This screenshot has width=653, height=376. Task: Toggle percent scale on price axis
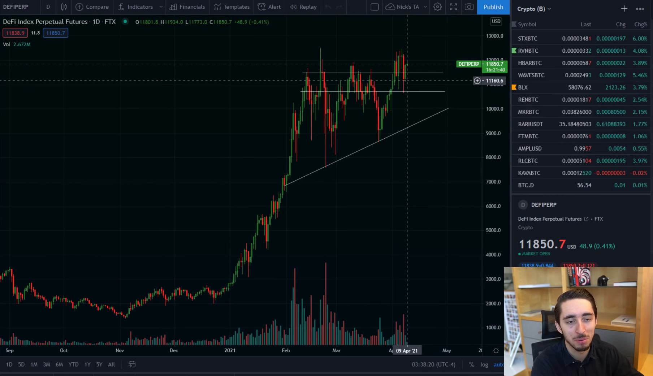[x=471, y=364]
